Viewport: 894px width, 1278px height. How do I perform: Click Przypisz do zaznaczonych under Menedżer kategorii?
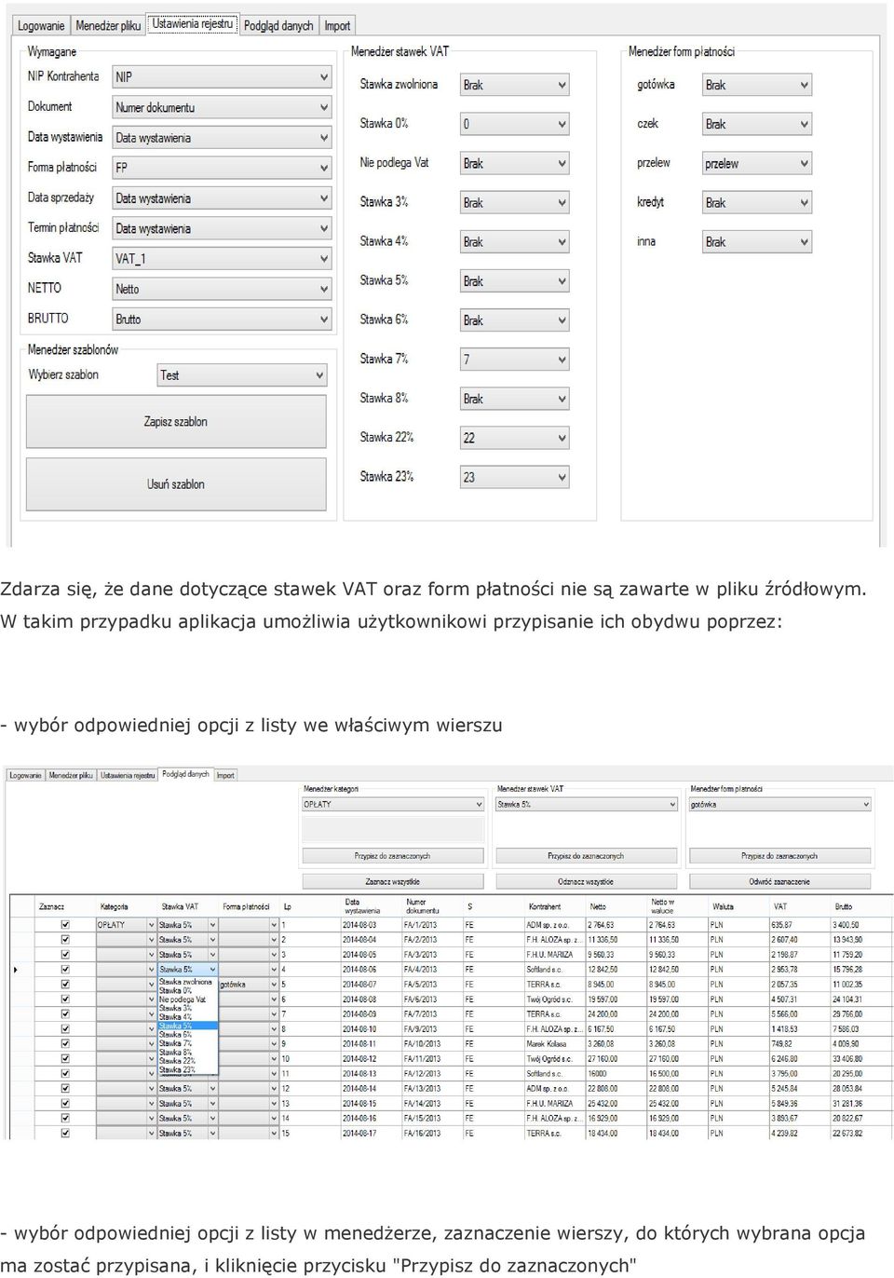click(x=392, y=856)
